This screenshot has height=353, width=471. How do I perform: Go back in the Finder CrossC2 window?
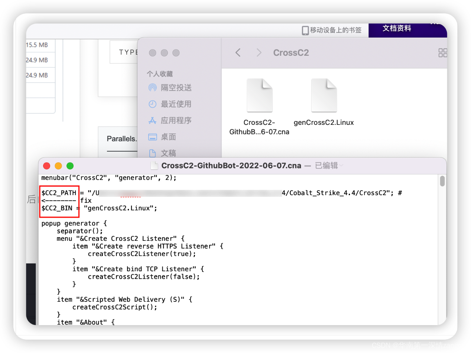pyautogui.click(x=238, y=53)
